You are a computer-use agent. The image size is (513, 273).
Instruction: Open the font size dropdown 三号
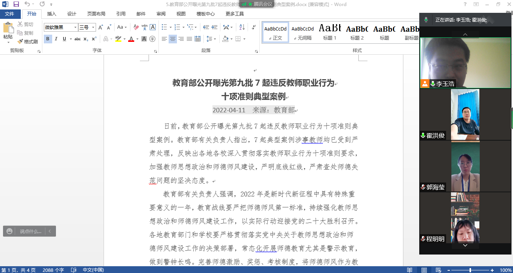[x=93, y=27]
